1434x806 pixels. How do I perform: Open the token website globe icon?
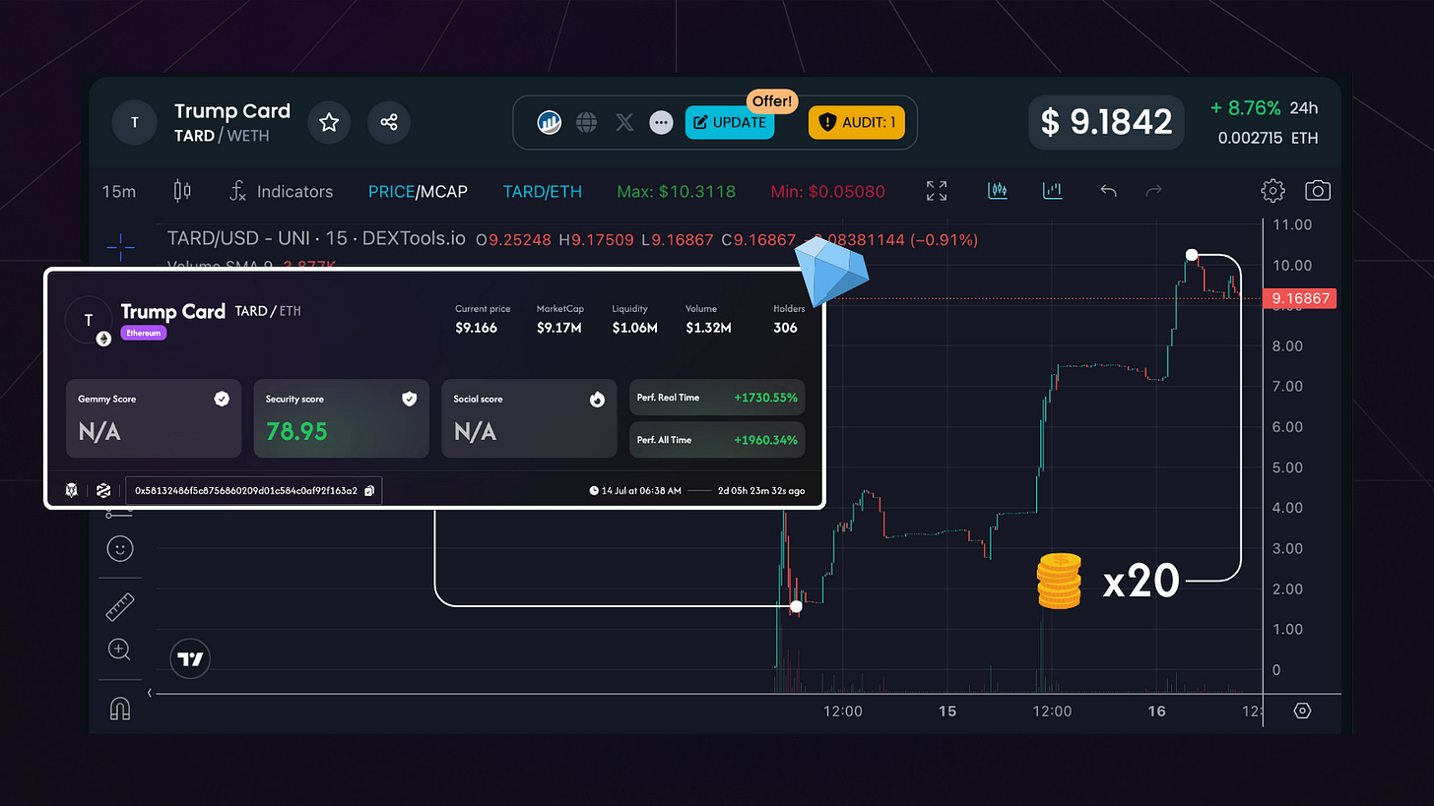pos(587,123)
